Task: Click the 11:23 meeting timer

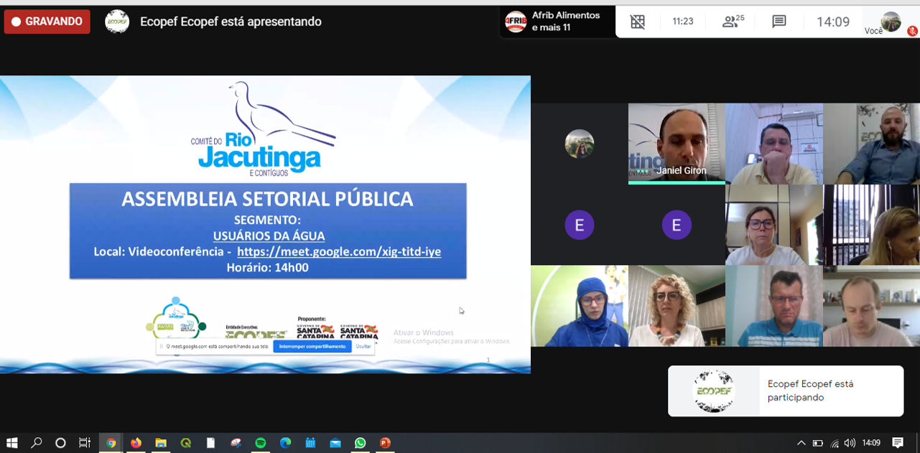Action: [x=682, y=22]
